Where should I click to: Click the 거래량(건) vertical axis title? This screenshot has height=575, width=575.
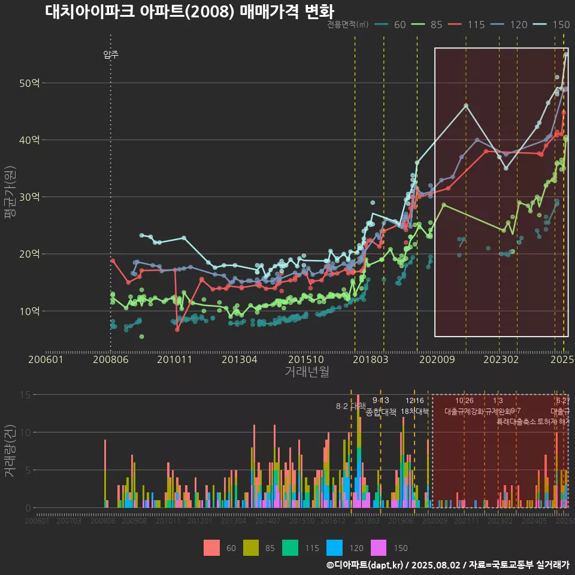(10, 450)
